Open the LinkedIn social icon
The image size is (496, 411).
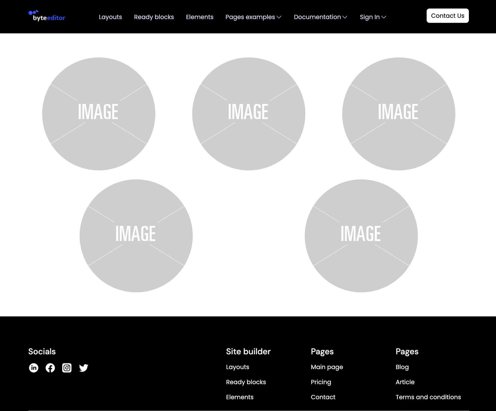[34, 368]
